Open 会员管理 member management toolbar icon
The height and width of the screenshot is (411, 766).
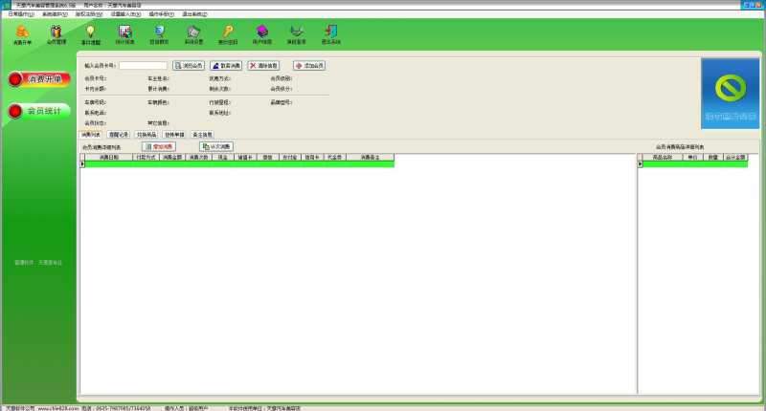pyautogui.click(x=56, y=34)
